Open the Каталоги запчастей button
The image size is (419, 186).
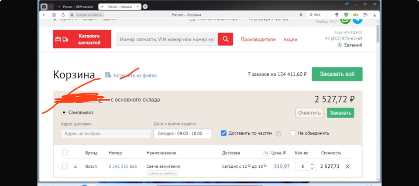(82, 39)
